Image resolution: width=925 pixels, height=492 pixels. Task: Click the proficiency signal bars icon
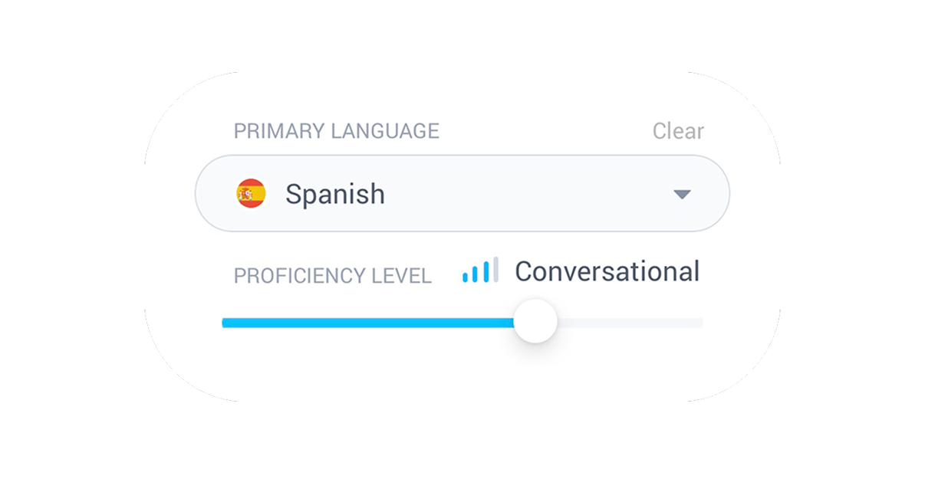click(480, 270)
